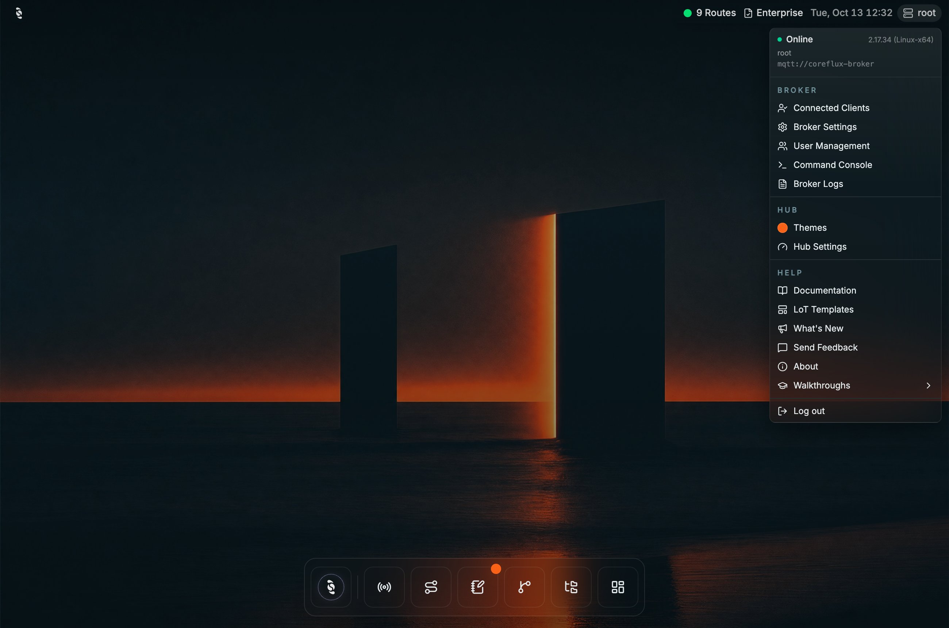The width and height of the screenshot is (949, 628).
Task: Open Themes from the Hub section
Action: (855, 227)
